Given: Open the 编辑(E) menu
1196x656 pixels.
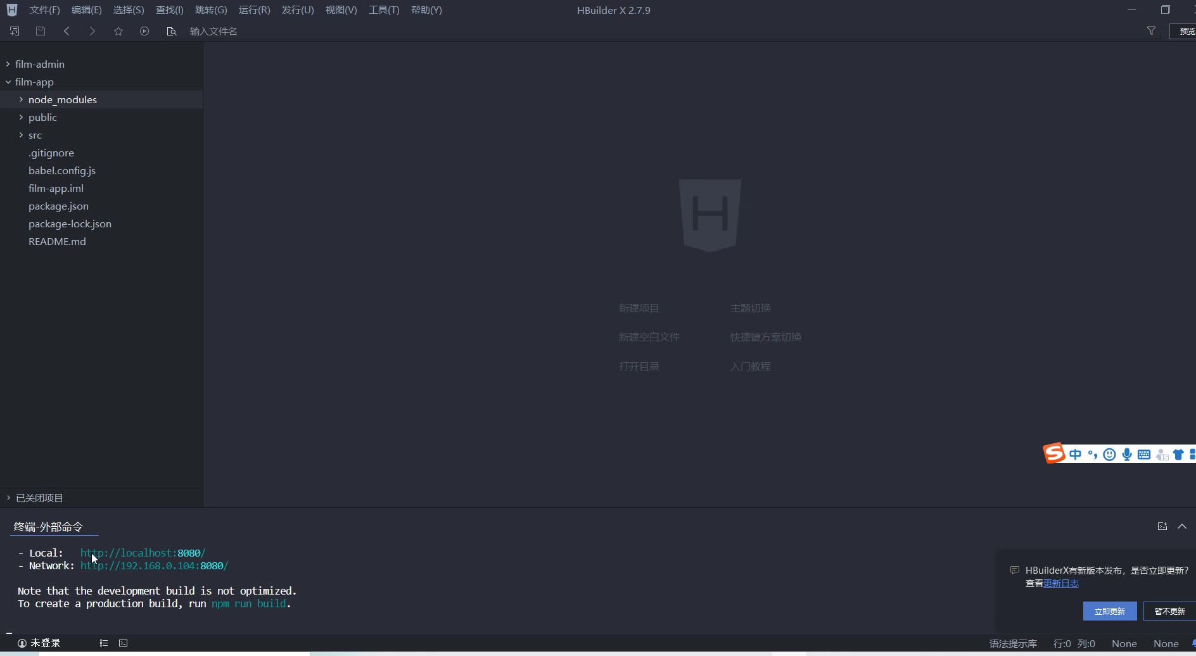Looking at the screenshot, I should click(86, 10).
